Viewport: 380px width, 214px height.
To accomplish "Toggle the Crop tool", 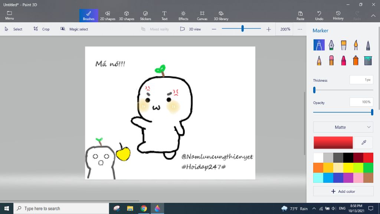I will pos(41,29).
